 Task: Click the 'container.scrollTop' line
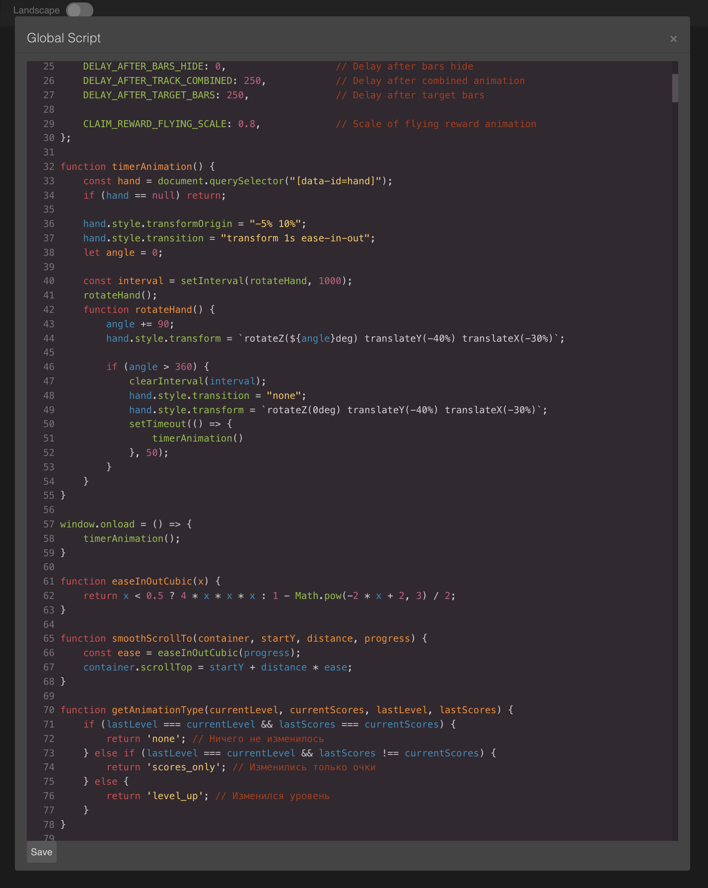coord(217,667)
